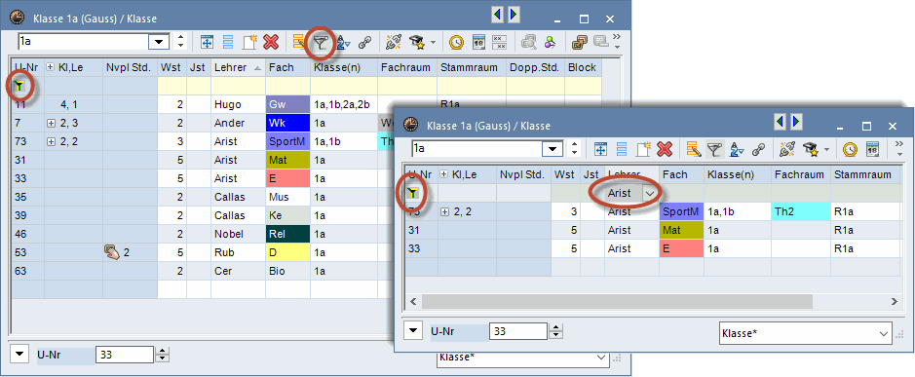Click yellow clock icon in front window toolbar

pyautogui.click(x=850, y=149)
